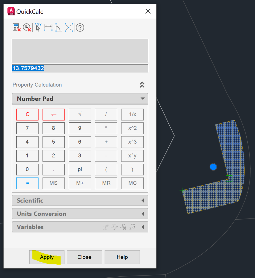Click the 1/x reciprocal key
This screenshot has height=278, width=255.
[x=133, y=115]
